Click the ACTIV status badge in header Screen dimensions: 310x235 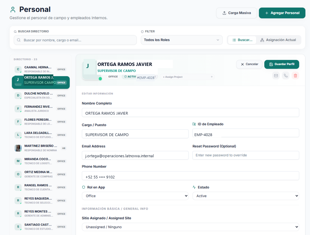130,77
